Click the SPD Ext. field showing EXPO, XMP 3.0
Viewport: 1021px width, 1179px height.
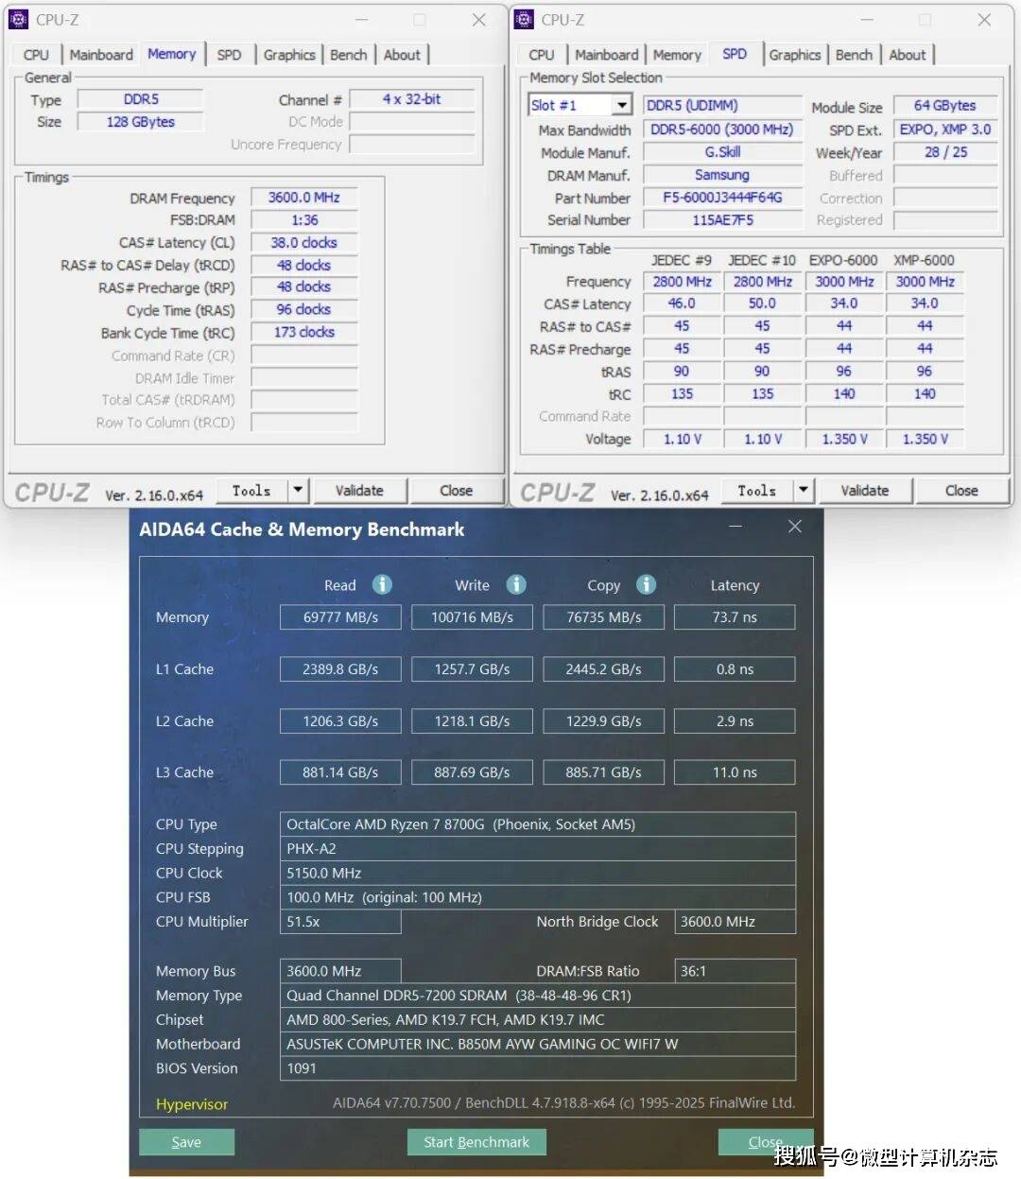tap(945, 130)
